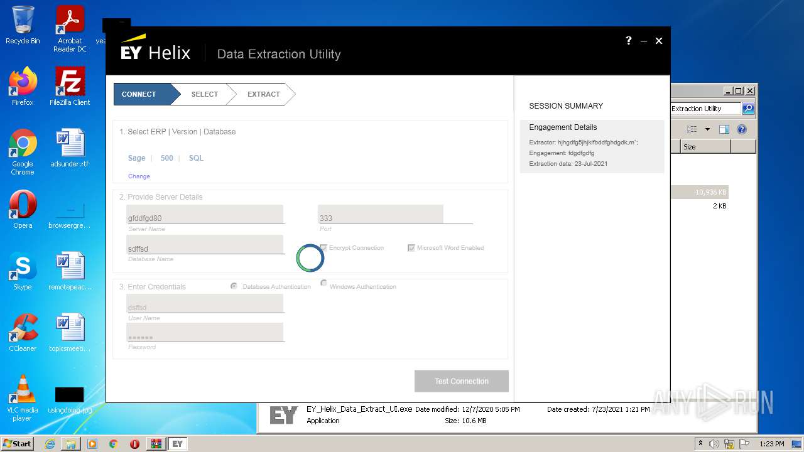Click the EY thumbnail in Explorer details pane
804x452 pixels.
[x=283, y=415]
